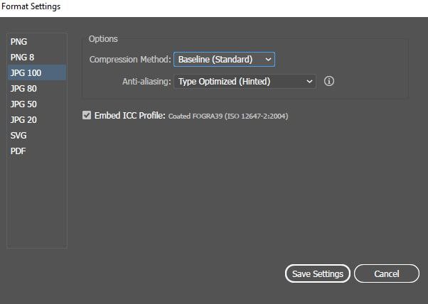The image size is (428, 304).
Task: Click the Cancel button
Action: coord(387,273)
